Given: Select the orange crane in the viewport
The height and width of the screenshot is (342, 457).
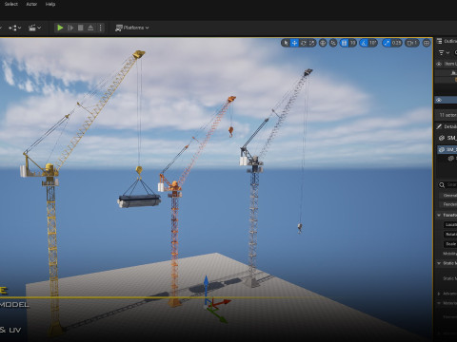Looking at the screenshot, I should click(174, 221).
